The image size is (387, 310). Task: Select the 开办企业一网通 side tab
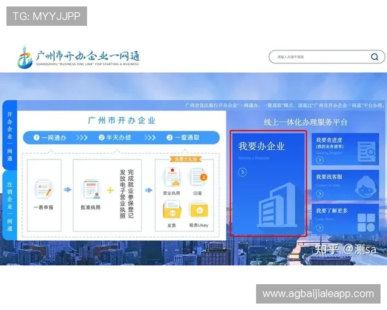10,135
